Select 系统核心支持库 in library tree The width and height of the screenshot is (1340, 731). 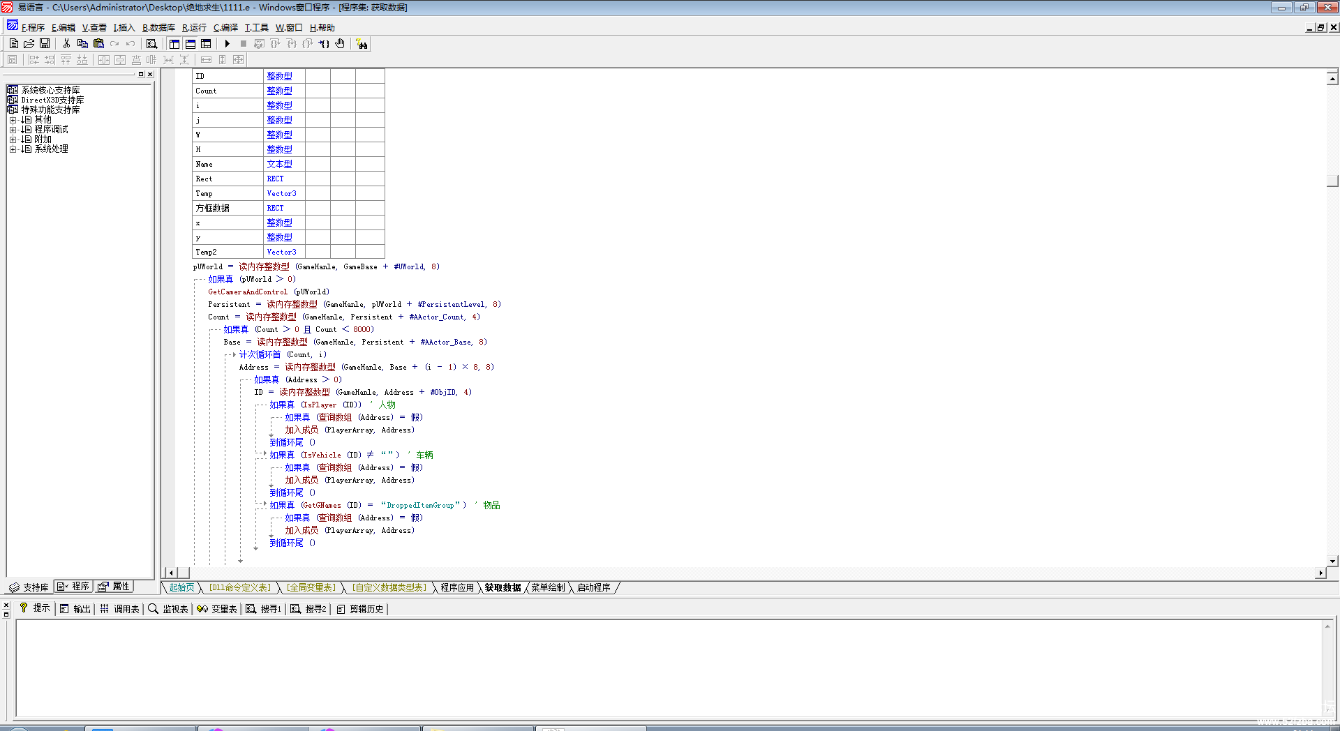click(50, 90)
